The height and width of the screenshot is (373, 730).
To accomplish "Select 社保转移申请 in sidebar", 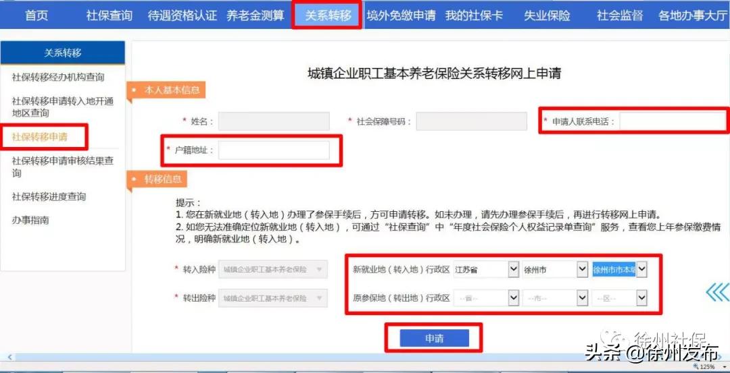I will (40, 136).
